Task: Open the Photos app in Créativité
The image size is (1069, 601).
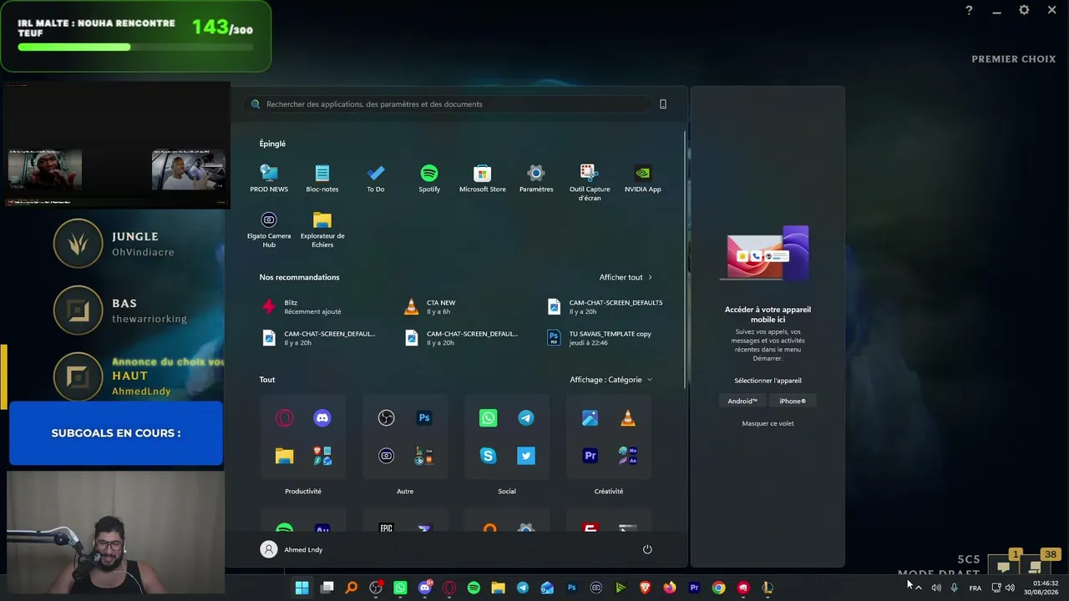Action: 590,418
